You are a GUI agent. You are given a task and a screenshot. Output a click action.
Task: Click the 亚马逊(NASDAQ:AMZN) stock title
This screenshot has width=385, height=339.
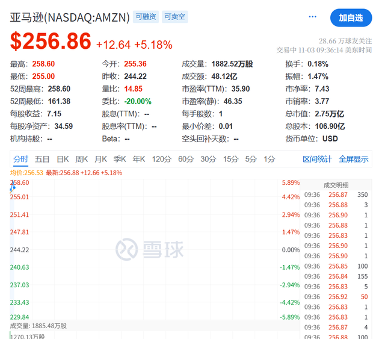(x=70, y=17)
